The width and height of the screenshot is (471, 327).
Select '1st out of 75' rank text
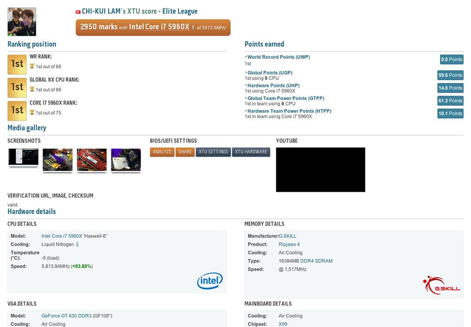pyautogui.click(x=49, y=113)
